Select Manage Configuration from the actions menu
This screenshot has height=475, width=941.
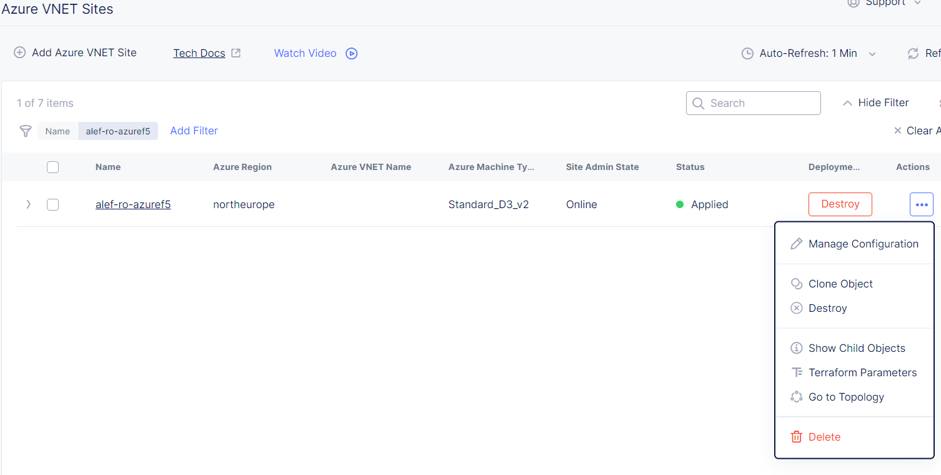(x=854, y=244)
